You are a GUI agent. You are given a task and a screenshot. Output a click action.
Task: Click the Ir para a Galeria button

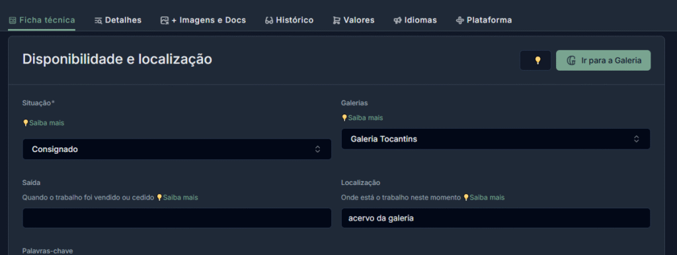(603, 60)
